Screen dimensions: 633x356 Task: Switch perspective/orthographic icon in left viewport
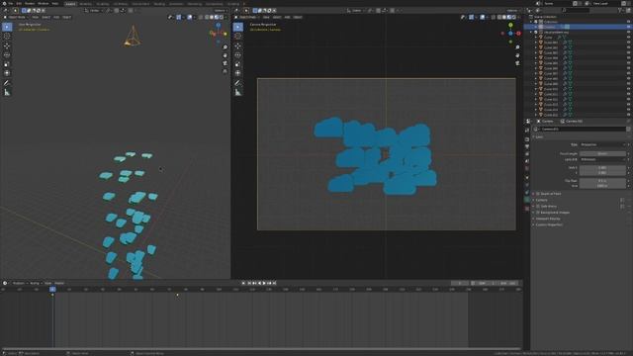(225, 71)
